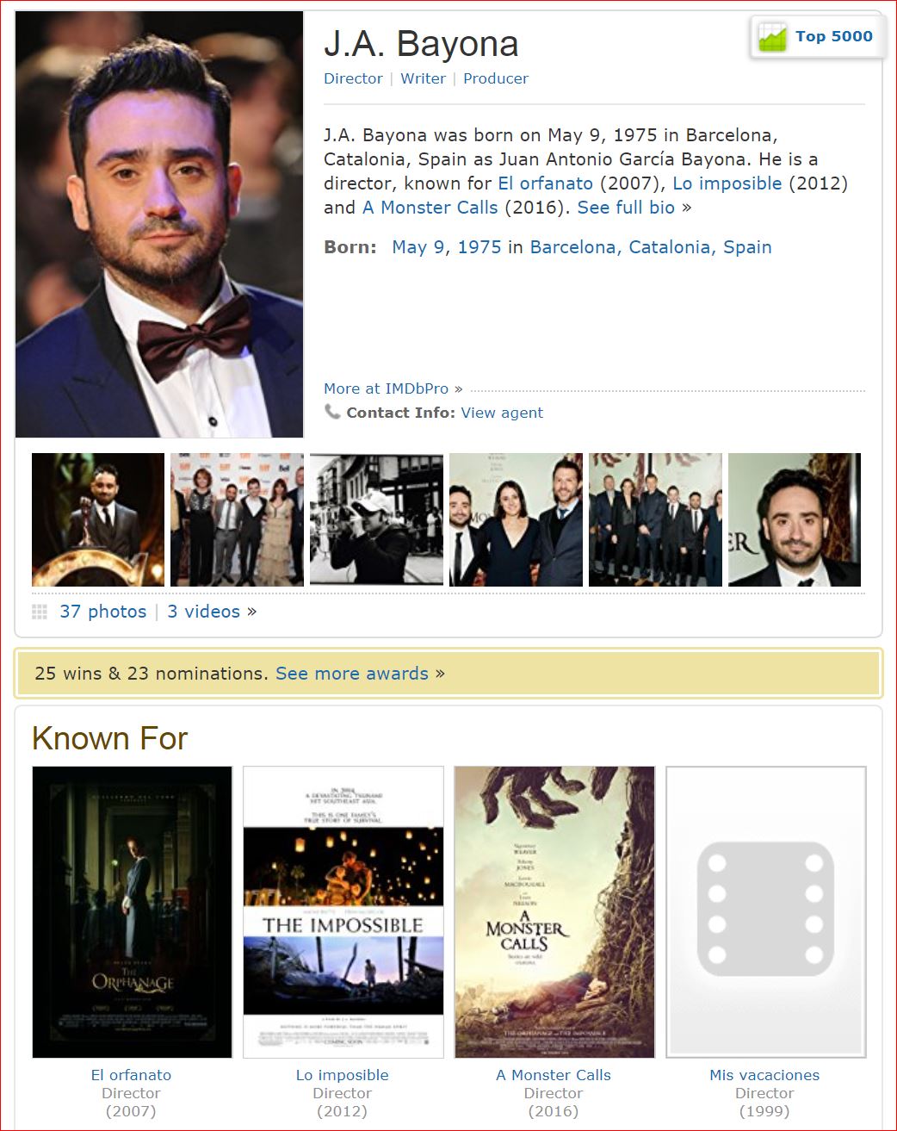This screenshot has width=897, height=1131.
Task: Click the Barcelona, Catalonia, Spain birthplace link
Action: point(651,247)
